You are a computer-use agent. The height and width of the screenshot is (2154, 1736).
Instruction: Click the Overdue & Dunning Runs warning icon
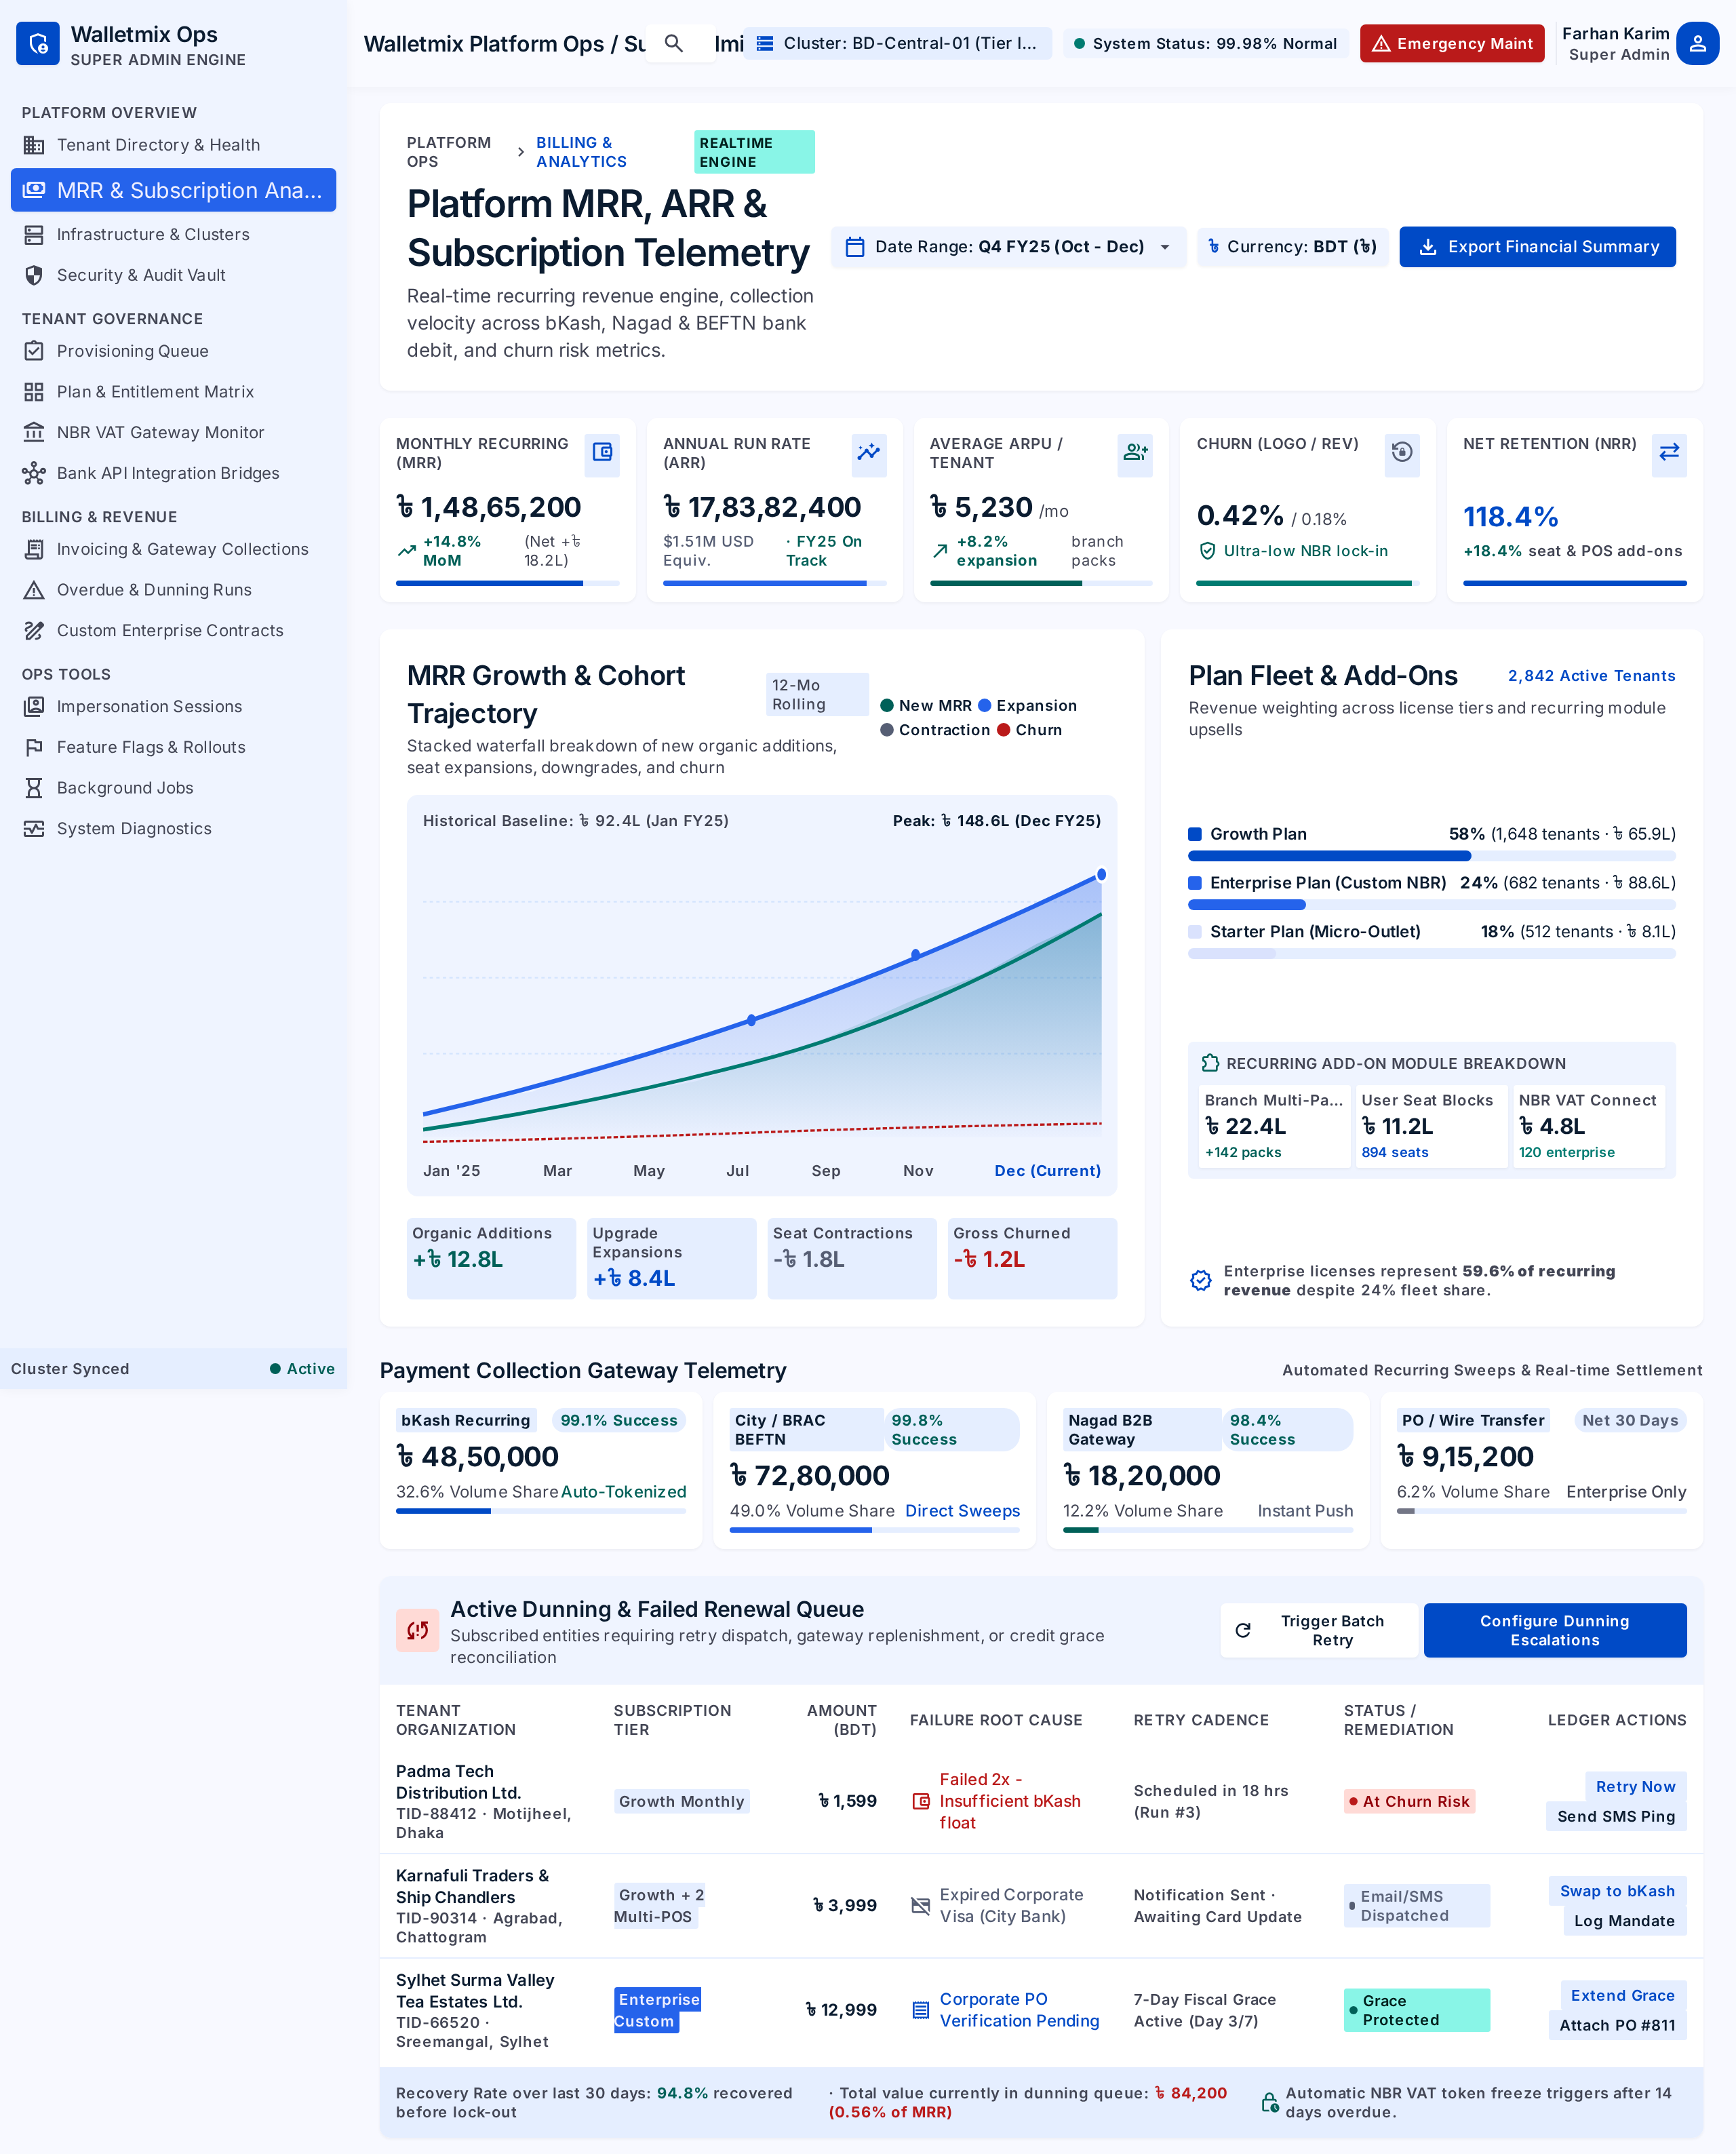click(x=34, y=590)
